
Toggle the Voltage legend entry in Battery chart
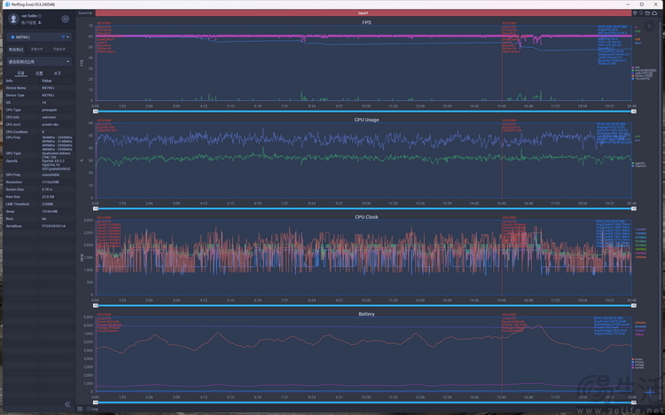[638, 365]
